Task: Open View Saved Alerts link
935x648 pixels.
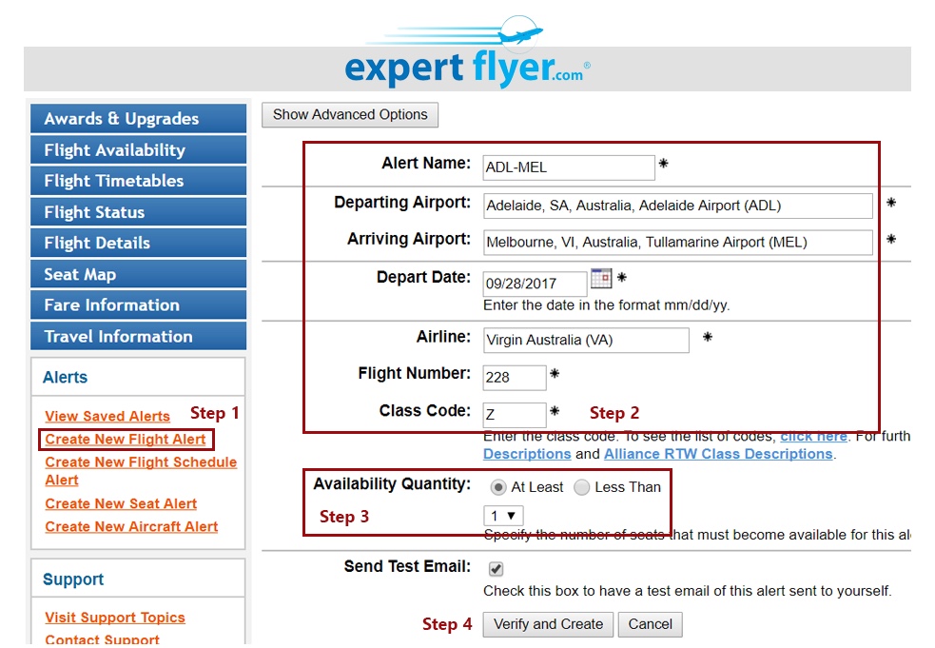Action: [x=107, y=416]
